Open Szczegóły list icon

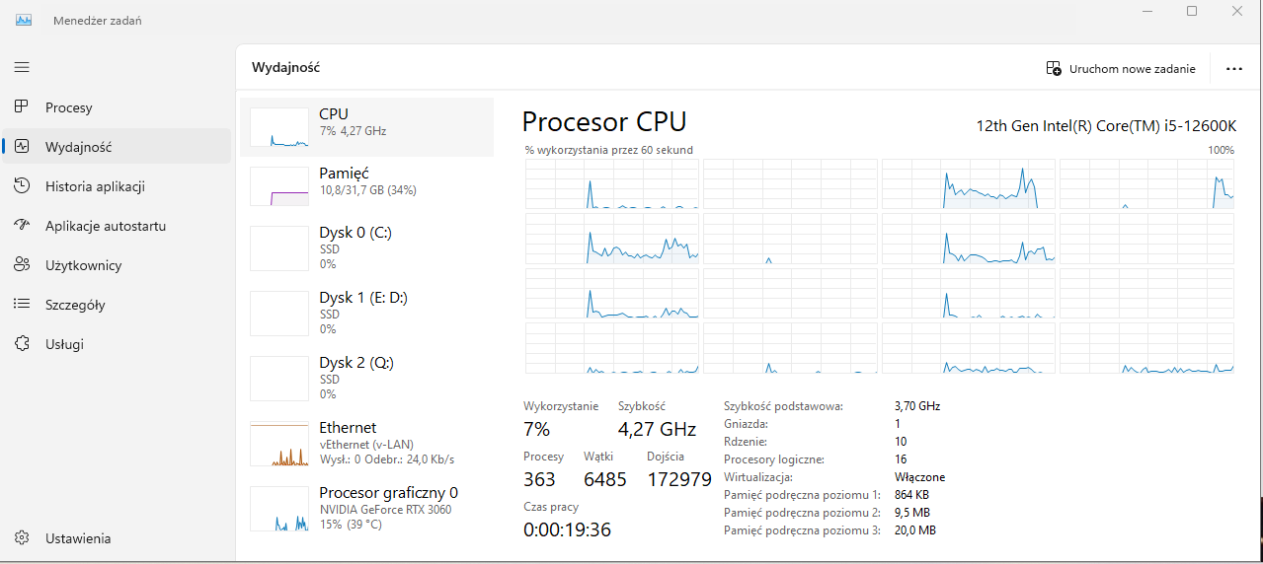[22, 305]
